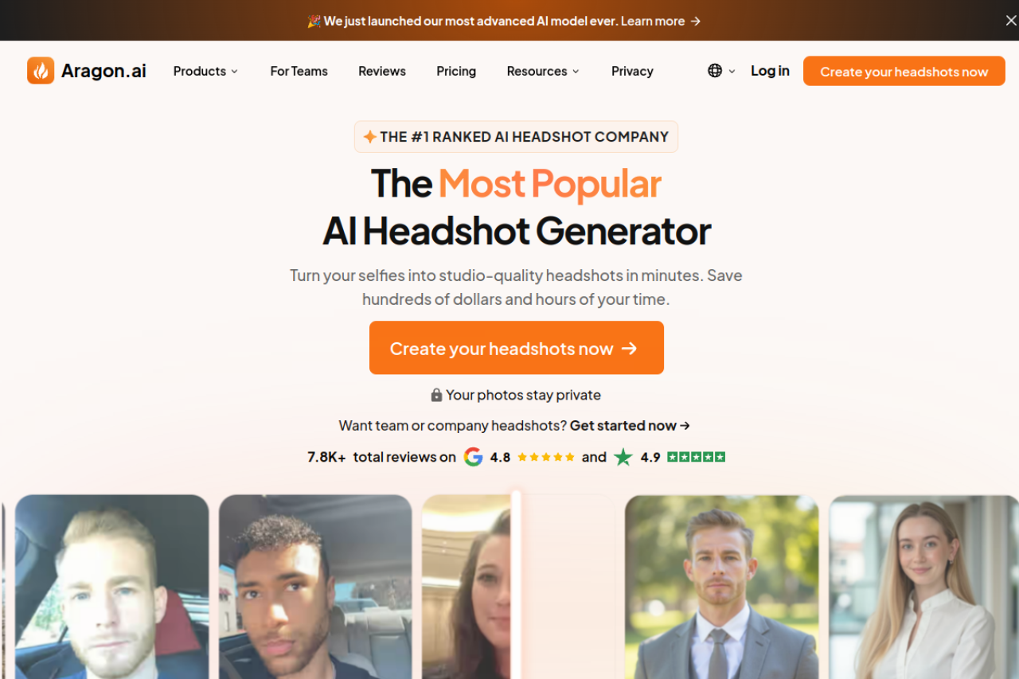This screenshot has height=679, width=1019.
Task: Follow the Learn more banner link
Action: click(661, 21)
